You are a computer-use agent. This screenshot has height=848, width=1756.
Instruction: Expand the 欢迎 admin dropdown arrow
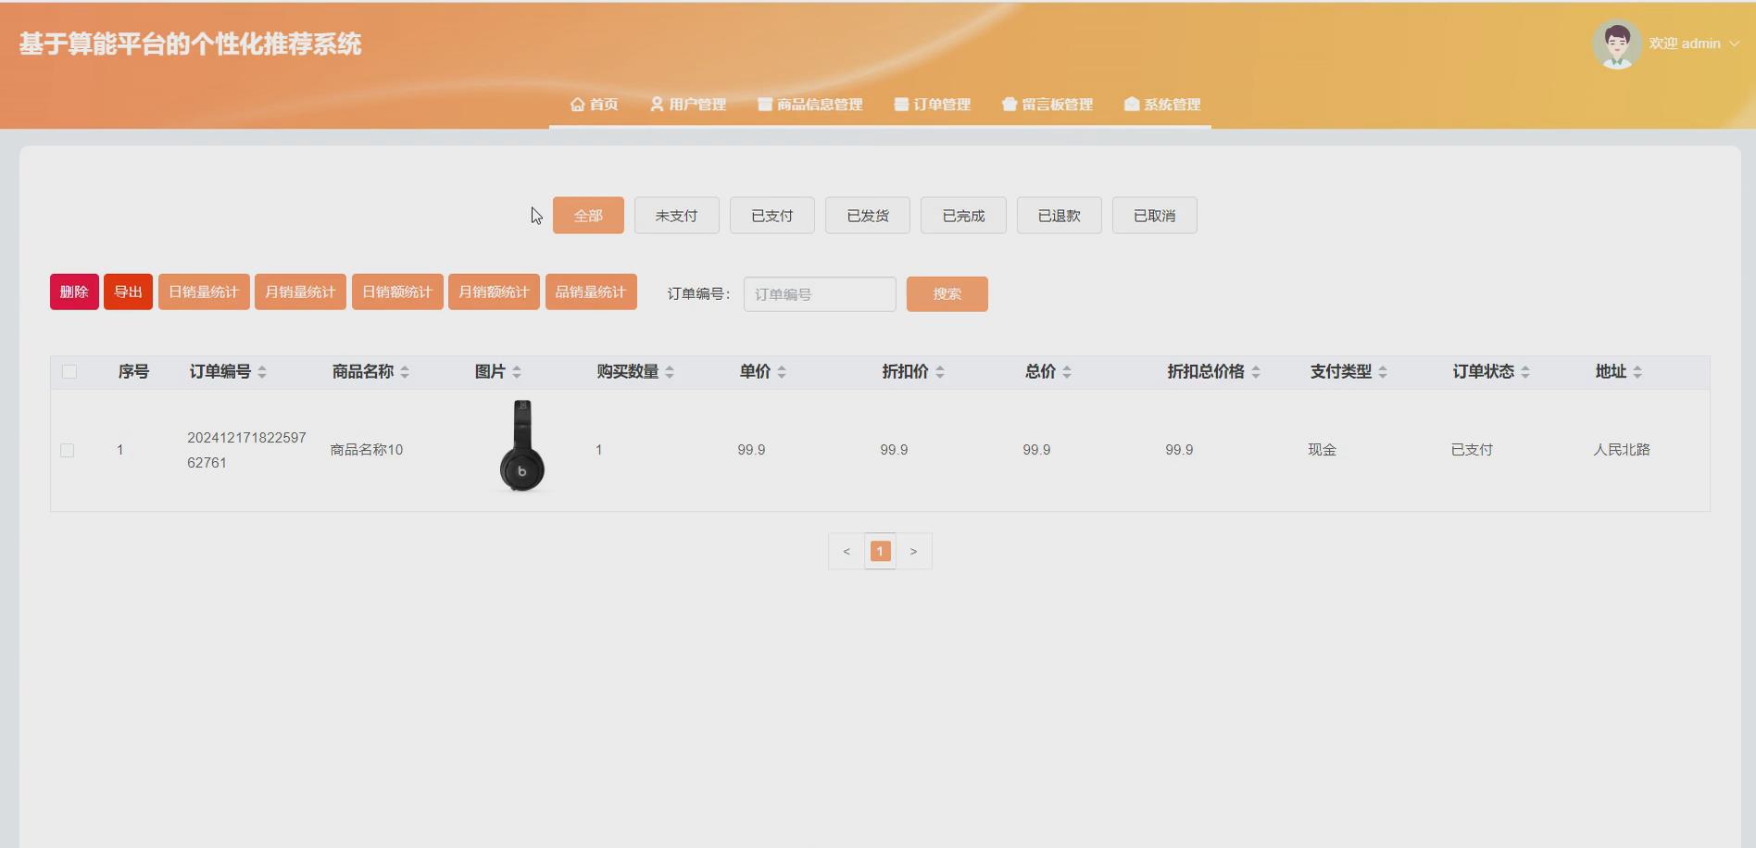[1737, 44]
